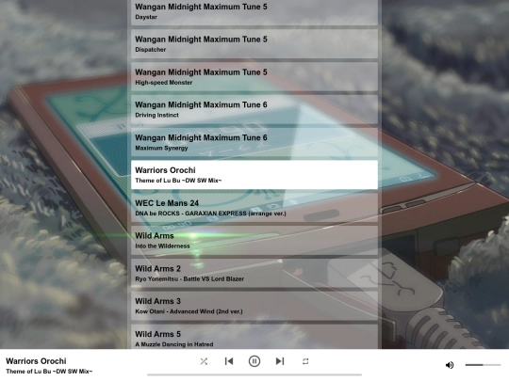
Task: Skip to the previous track
Action: tap(229, 361)
